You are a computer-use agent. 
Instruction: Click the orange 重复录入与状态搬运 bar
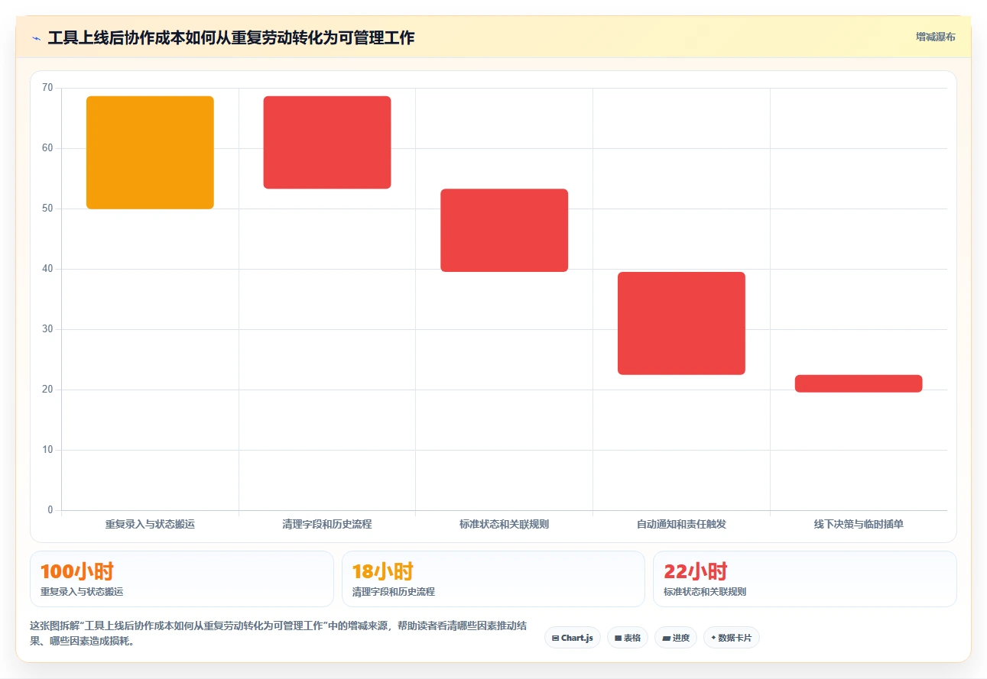(150, 153)
